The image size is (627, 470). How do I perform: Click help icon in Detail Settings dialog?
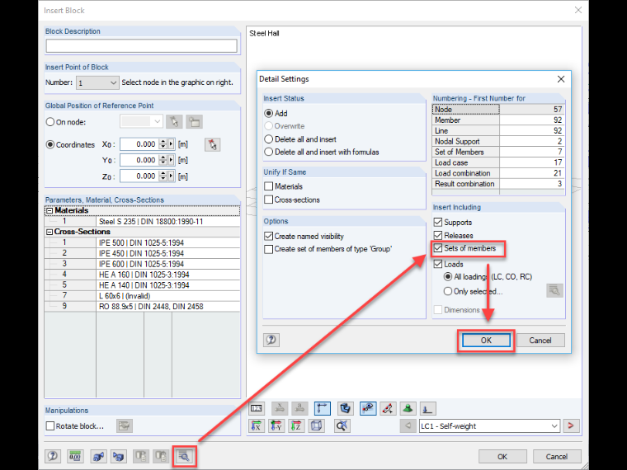[x=271, y=340]
